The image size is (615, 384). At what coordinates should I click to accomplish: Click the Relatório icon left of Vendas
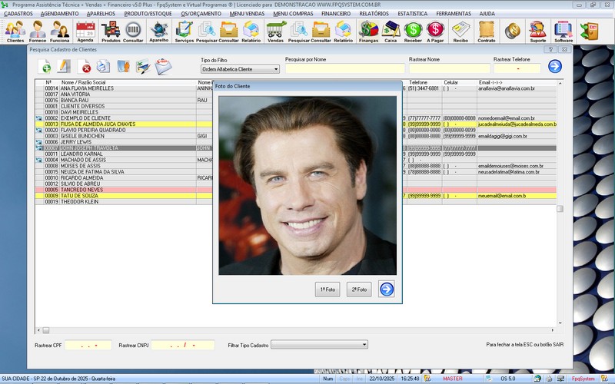[251, 31]
